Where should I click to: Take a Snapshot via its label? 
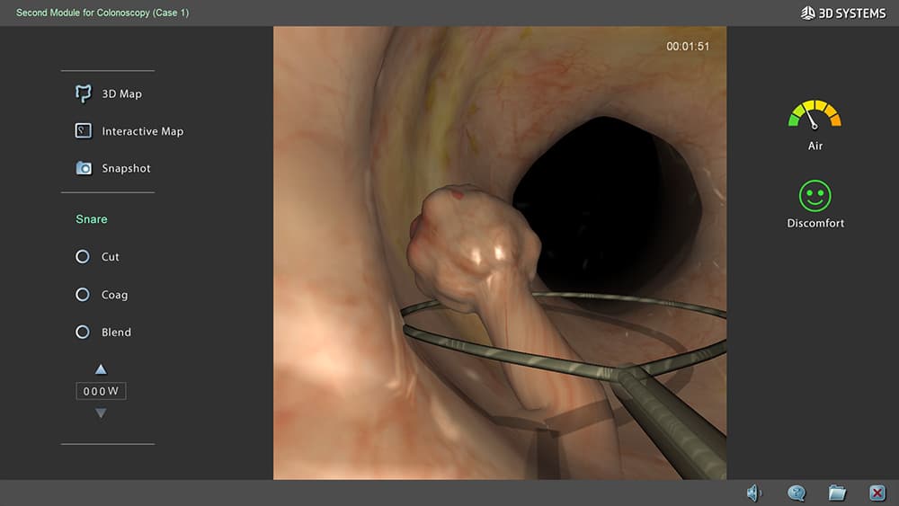pos(126,168)
